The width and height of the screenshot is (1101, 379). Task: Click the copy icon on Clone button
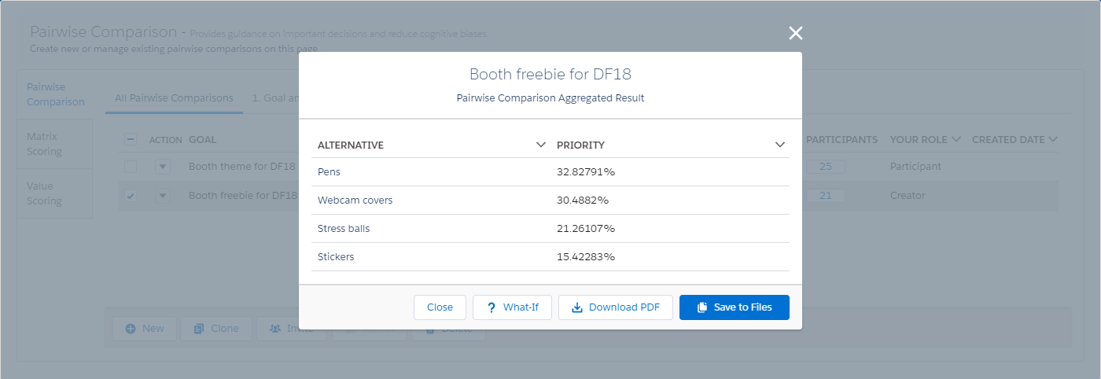pyautogui.click(x=199, y=329)
